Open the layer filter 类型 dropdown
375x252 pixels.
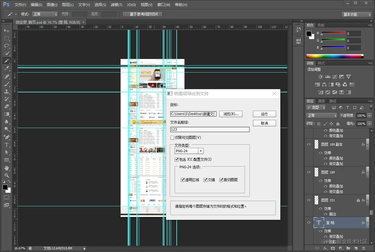316,107
